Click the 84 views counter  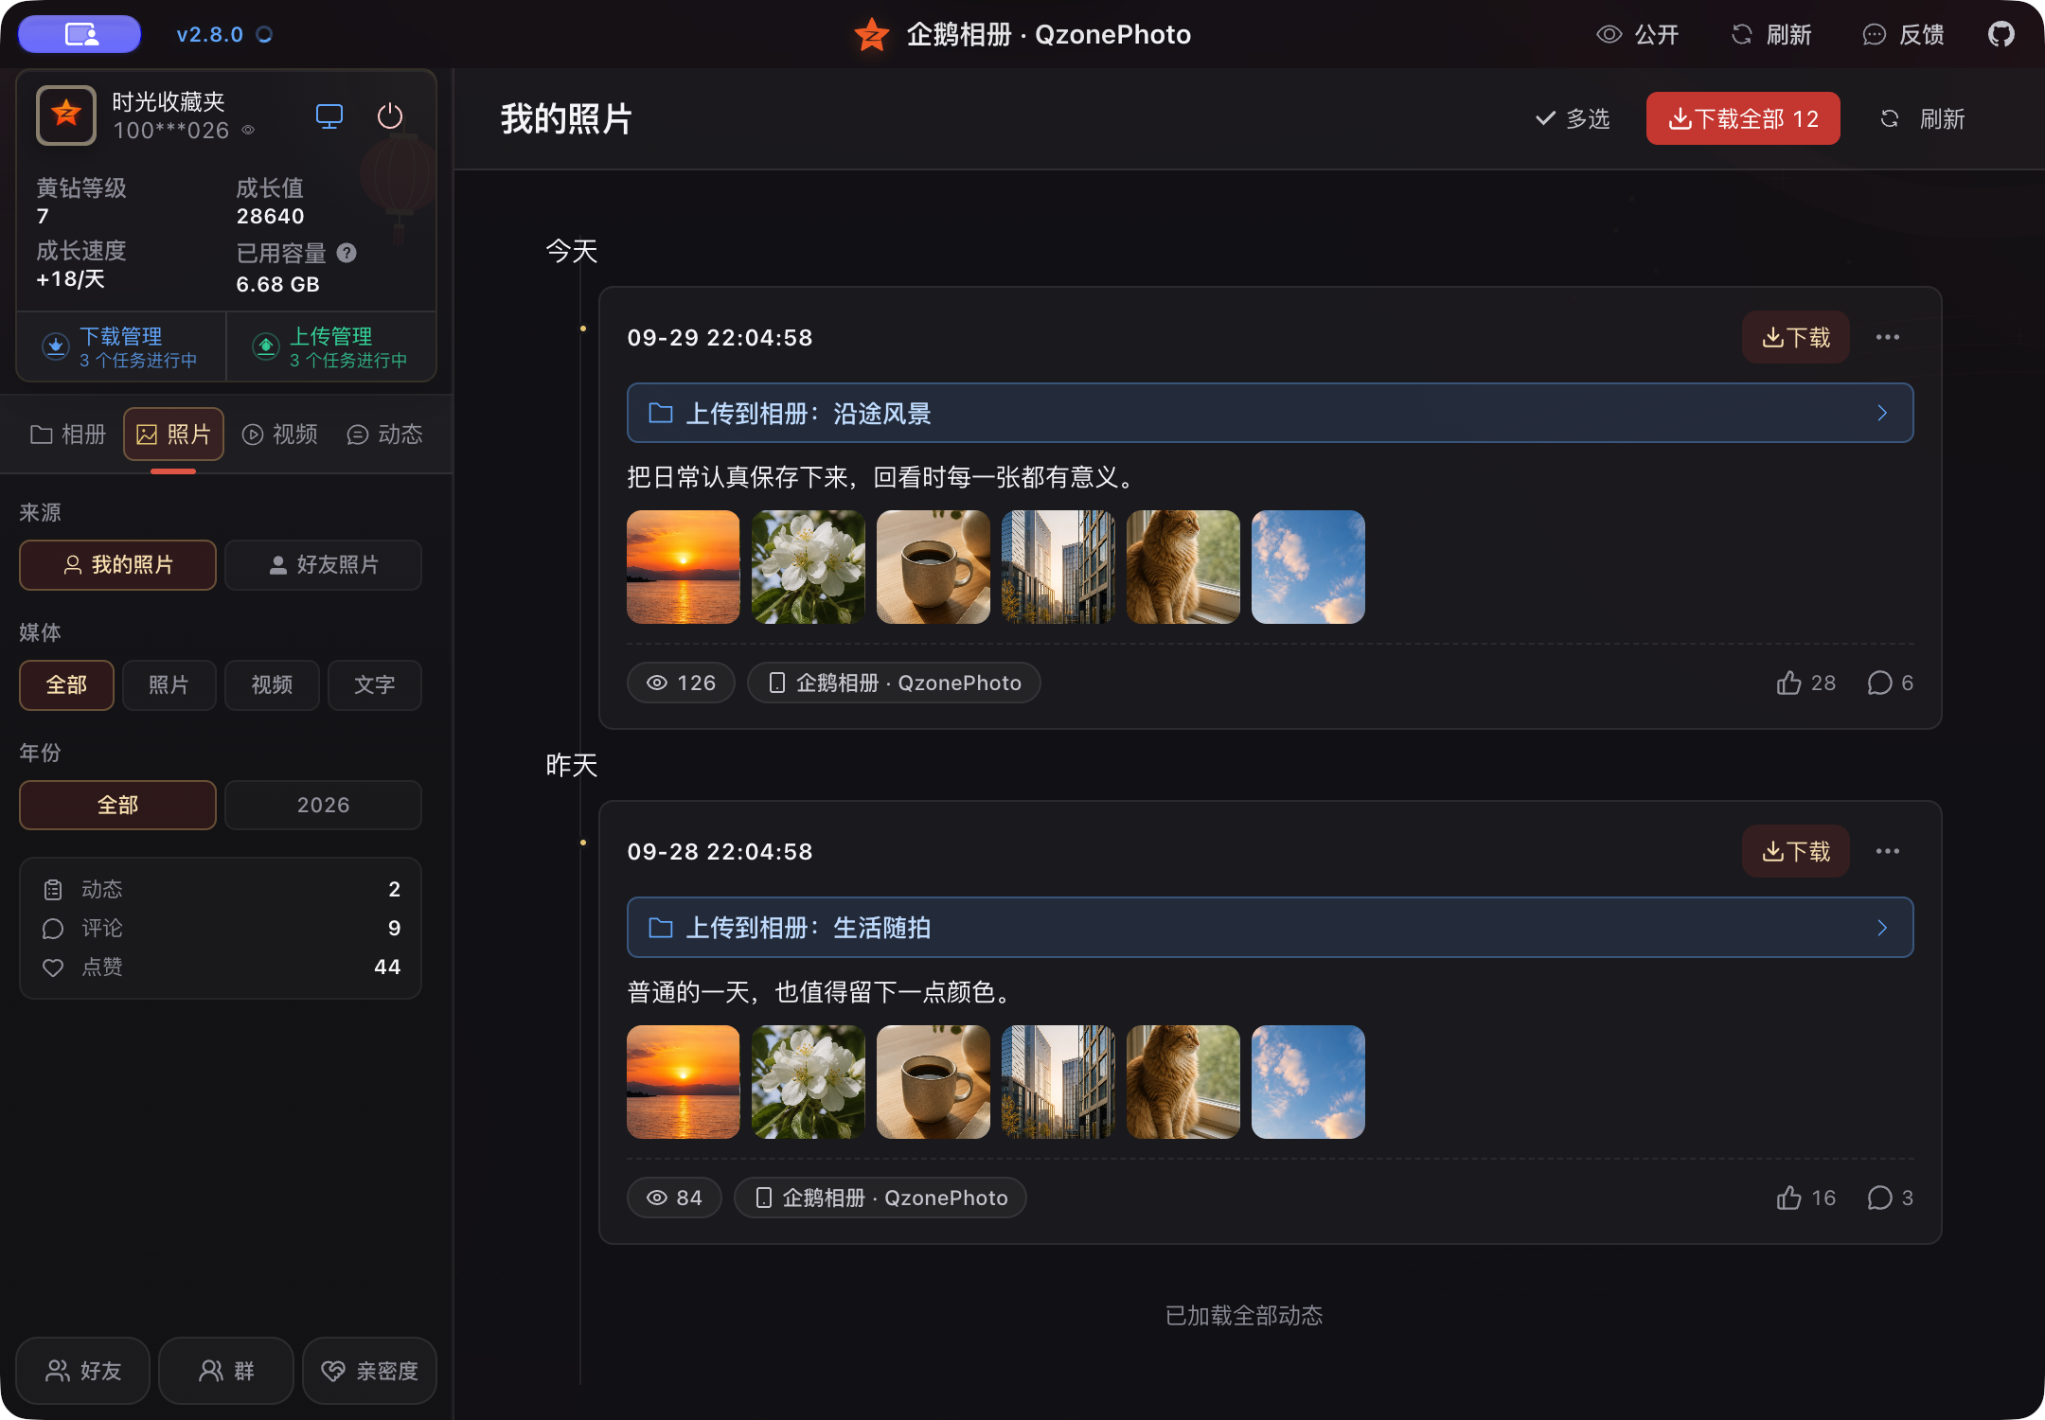click(x=674, y=1198)
